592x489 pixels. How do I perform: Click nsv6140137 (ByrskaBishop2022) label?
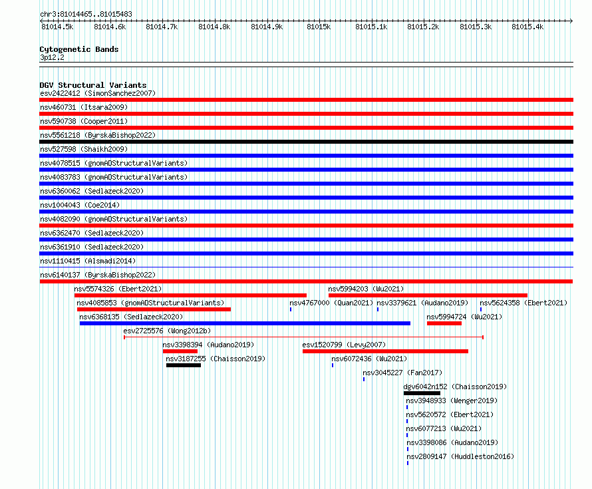pos(98,275)
